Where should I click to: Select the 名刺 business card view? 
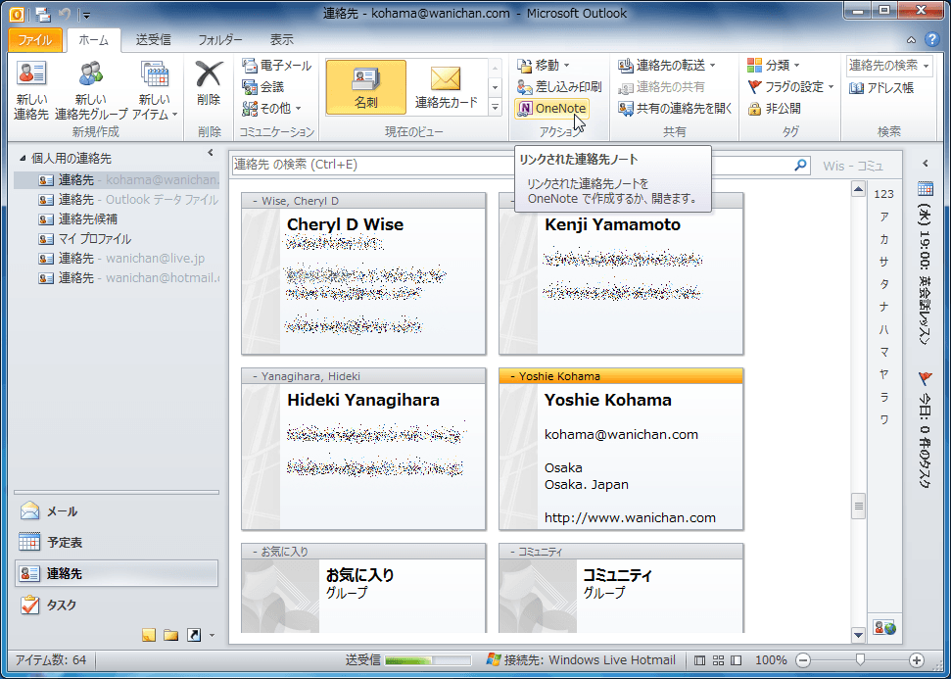coord(365,87)
